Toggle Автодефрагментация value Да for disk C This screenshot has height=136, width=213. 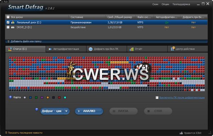pos(167,22)
